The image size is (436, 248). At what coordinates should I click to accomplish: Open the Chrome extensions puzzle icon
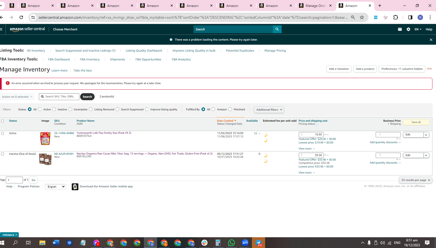(396, 17)
